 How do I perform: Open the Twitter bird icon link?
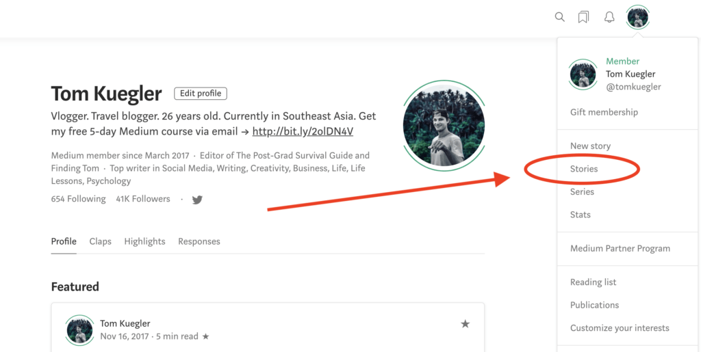pos(197,200)
